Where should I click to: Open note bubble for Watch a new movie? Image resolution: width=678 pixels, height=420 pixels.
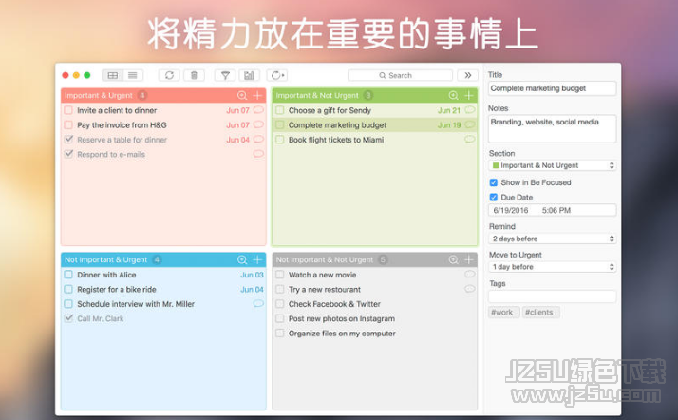pyautogui.click(x=470, y=275)
